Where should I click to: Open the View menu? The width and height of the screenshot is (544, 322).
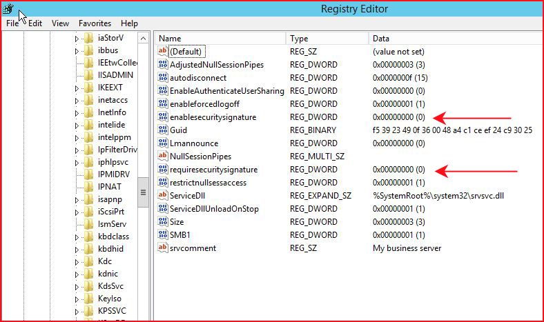[x=60, y=23]
